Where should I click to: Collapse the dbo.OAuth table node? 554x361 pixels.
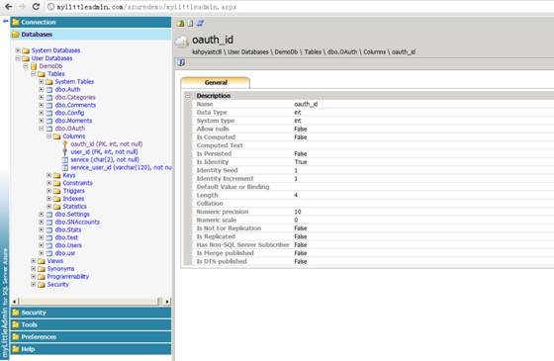41,129
